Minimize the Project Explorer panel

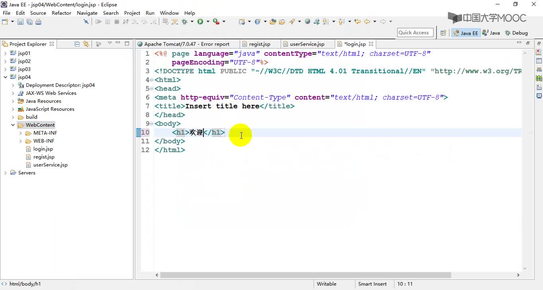click(118, 43)
